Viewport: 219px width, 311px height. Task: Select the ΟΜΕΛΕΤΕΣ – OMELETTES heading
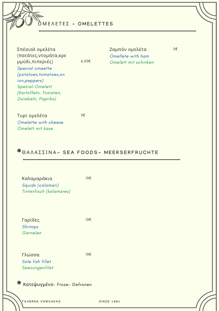76,24
